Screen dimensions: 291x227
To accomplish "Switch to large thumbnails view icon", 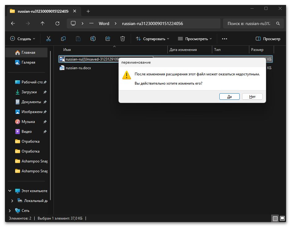I will (282, 218).
